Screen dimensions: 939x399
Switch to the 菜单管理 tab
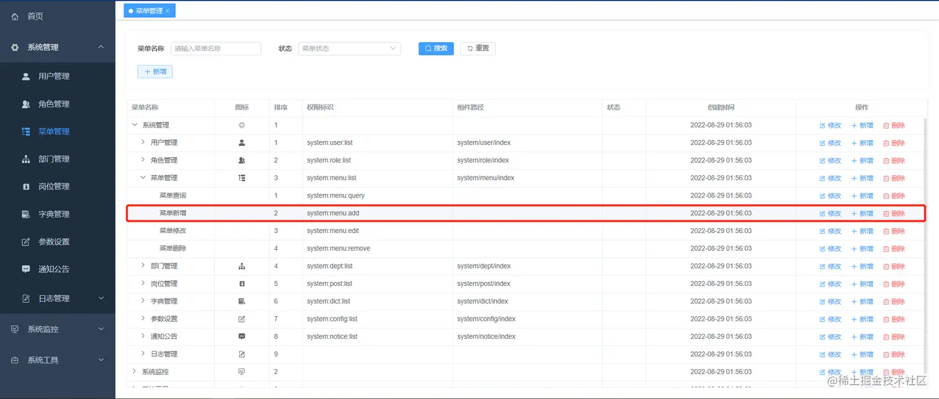pos(149,11)
